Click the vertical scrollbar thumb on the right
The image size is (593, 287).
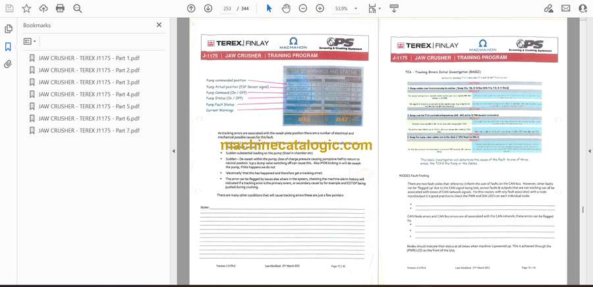click(583, 209)
